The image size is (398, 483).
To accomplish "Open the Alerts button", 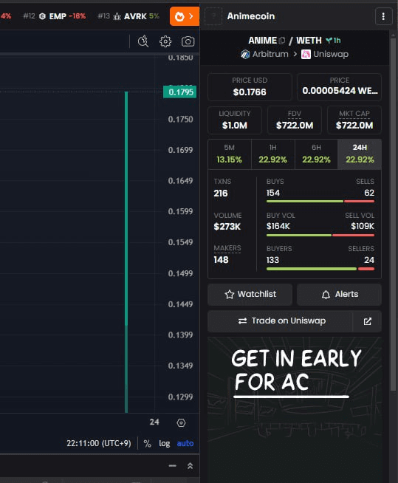I will coord(339,295).
